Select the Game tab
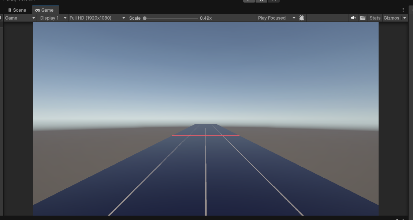The width and height of the screenshot is (413, 220). click(x=45, y=10)
